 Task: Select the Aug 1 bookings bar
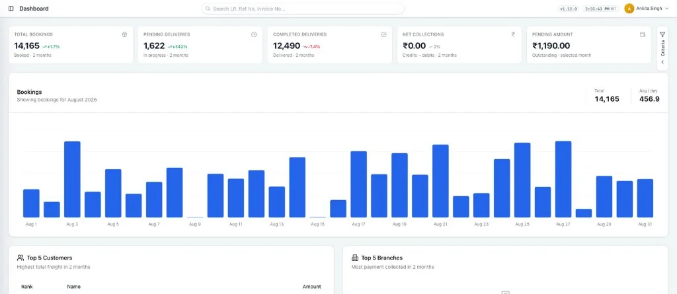click(x=31, y=203)
